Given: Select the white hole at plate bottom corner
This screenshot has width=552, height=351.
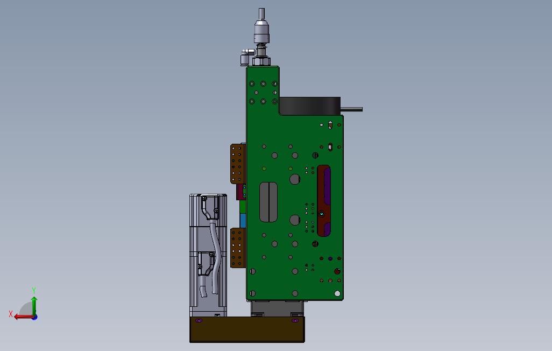Looking at the screenshot, I should point(337,293).
